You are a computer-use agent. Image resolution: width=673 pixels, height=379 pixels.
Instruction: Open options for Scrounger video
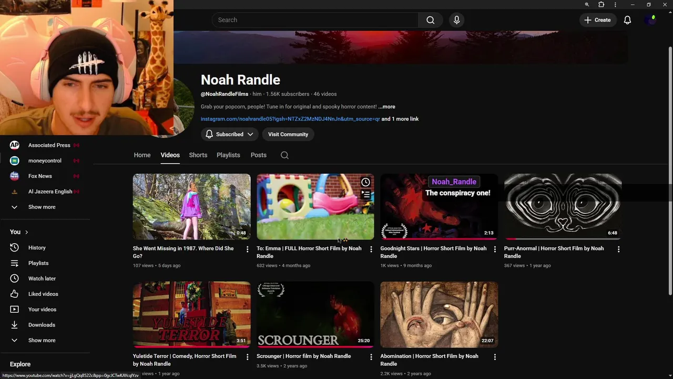(371, 357)
